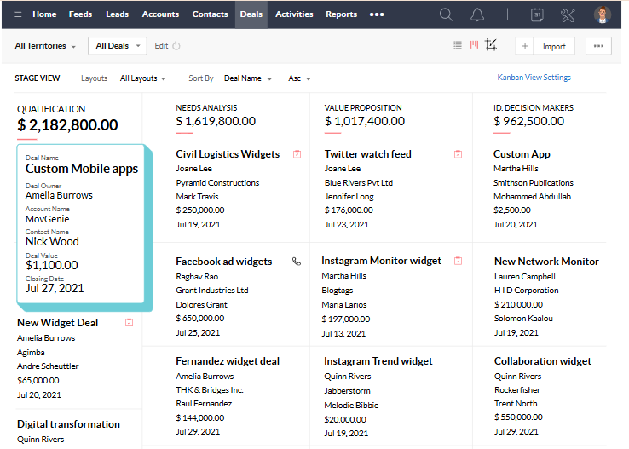Open the All Deals view dropdown
Screen dimensions: 629x449
(118, 46)
